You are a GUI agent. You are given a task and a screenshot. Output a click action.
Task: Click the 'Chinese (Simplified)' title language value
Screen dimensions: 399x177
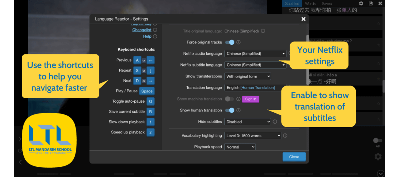click(x=242, y=31)
